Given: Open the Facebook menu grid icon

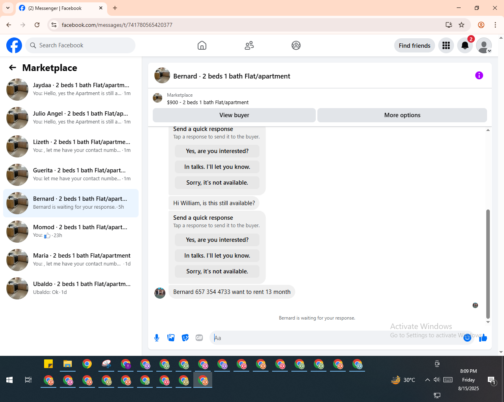Looking at the screenshot, I should pyautogui.click(x=446, y=45).
